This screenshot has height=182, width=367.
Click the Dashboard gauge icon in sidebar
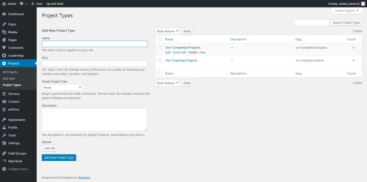4,14
